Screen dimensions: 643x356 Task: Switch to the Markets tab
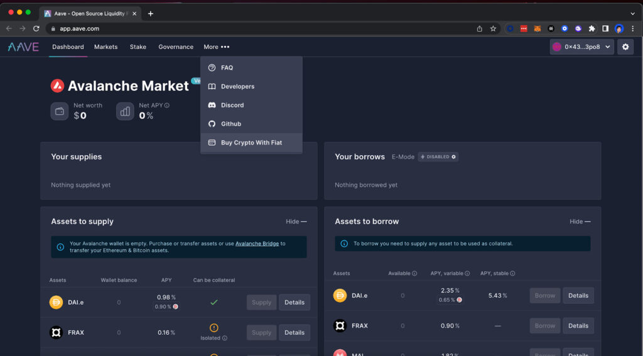pos(105,47)
